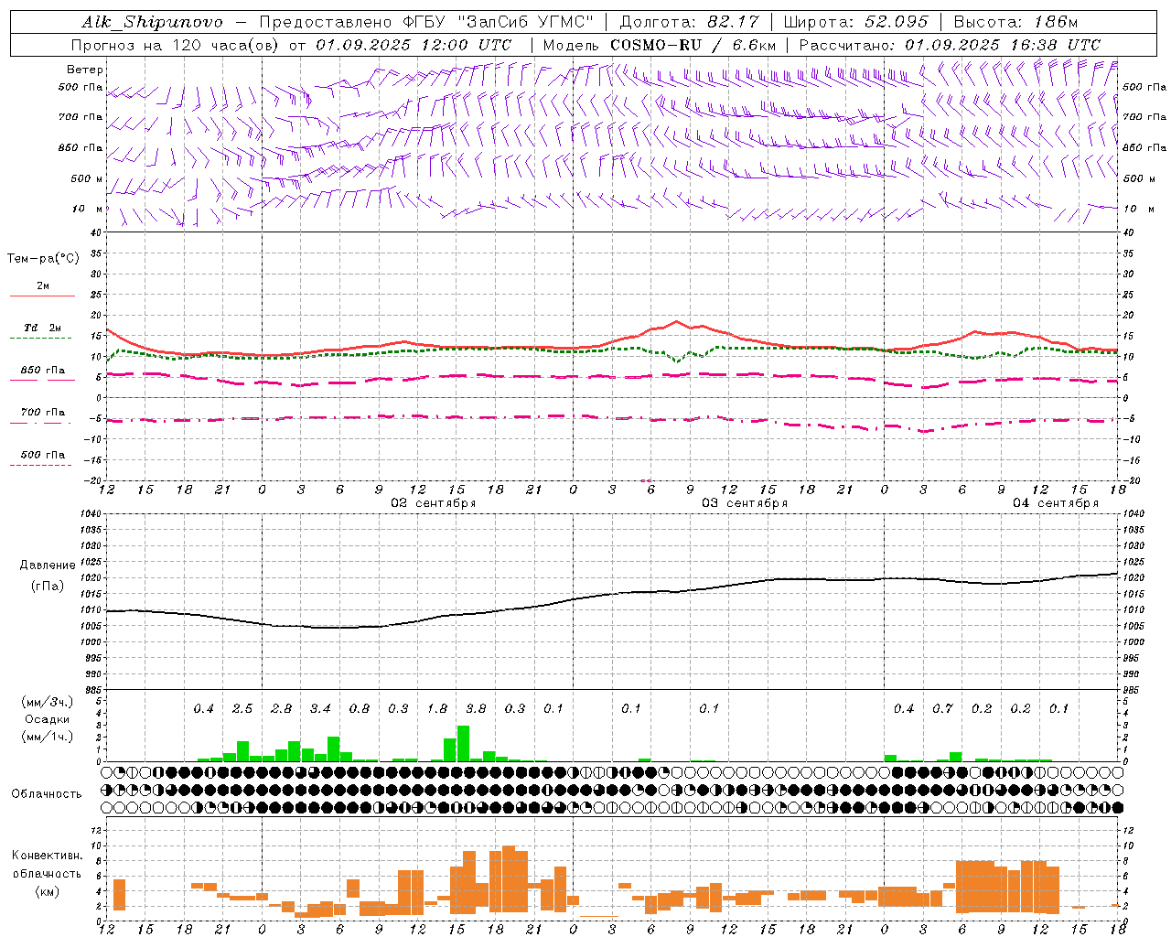The width and height of the screenshot is (1171, 937).
Task: Click the Облачность cloud cover label
Action: [x=47, y=794]
